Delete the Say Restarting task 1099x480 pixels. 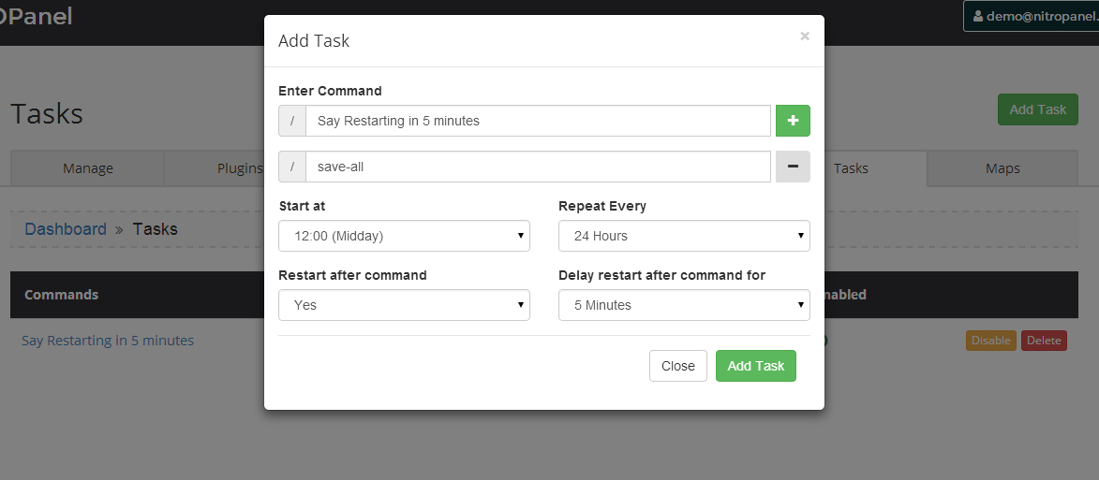point(1044,340)
